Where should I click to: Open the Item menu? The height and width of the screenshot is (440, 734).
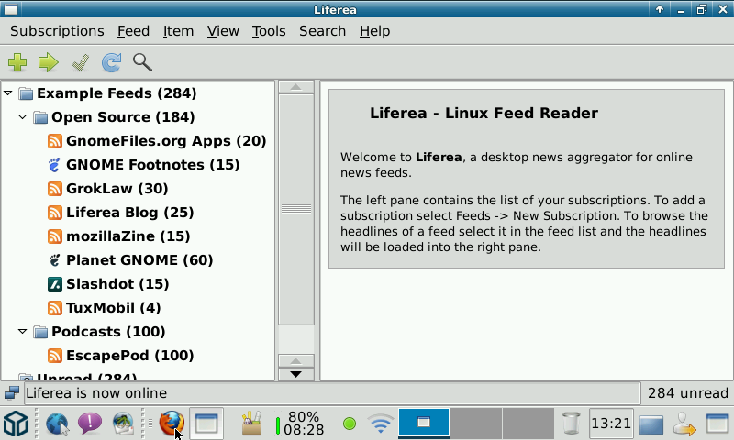[x=178, y=31]
